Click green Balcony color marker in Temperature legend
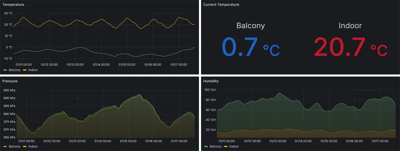 point(5,70)
